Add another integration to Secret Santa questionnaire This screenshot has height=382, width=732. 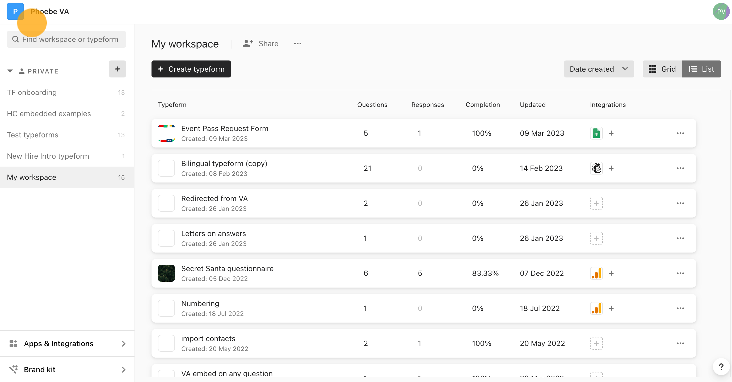tap(611, 274)
